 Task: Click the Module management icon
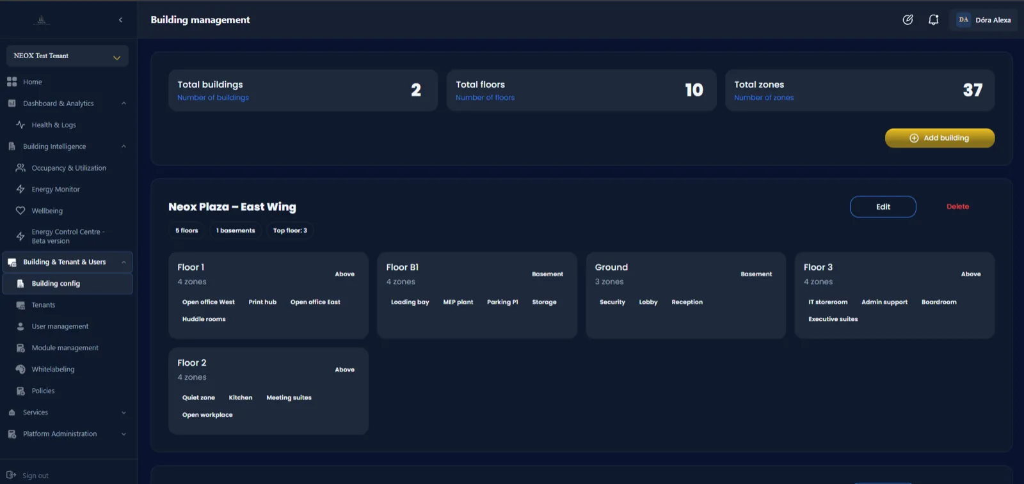pos(20,348)
